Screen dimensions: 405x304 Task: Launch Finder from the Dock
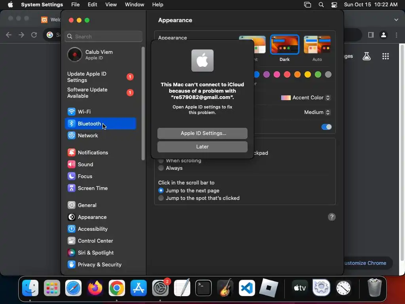pos(30,288)
